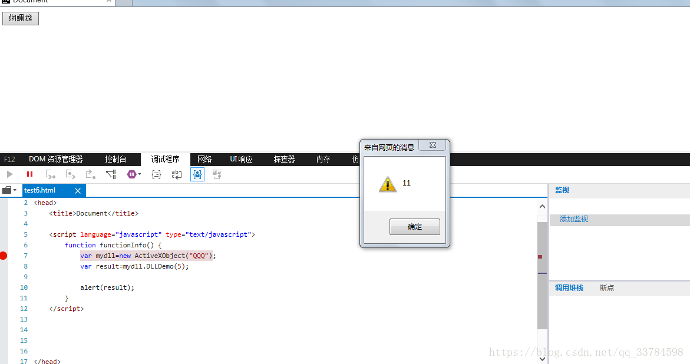The height and width of the screenshot is (364, 690).
Task: Click the breakpoint marker on scrollbar
Action: coord(540,257)
